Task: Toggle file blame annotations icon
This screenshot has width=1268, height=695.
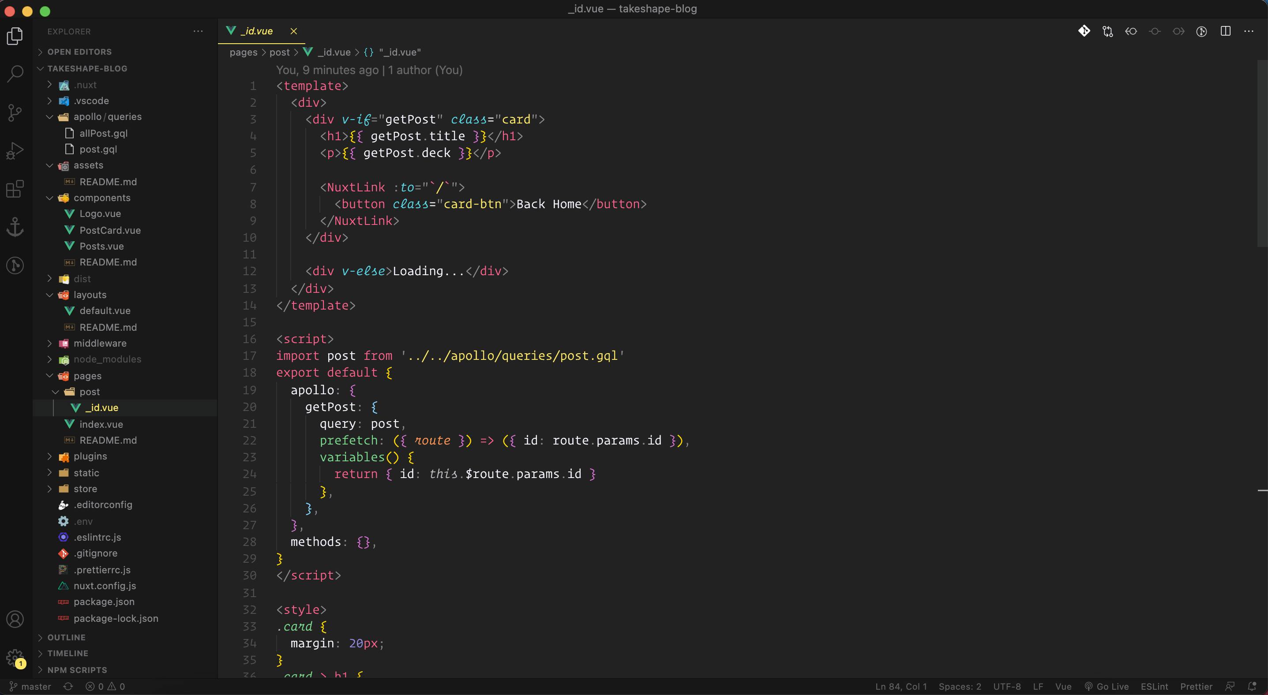Action: coord(1201,31)
